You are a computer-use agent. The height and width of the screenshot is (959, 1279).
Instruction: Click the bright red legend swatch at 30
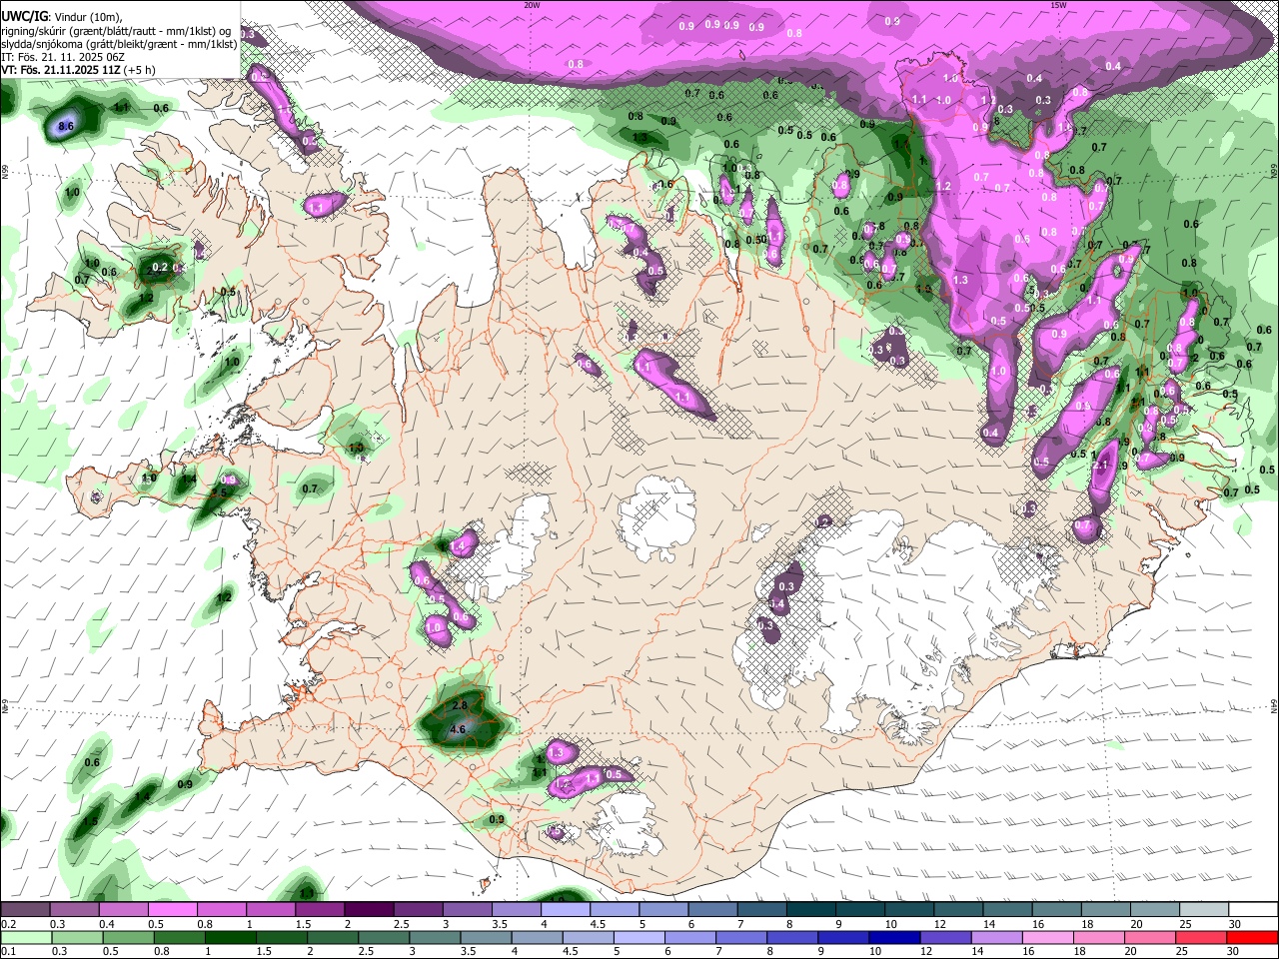[1252, 938]
